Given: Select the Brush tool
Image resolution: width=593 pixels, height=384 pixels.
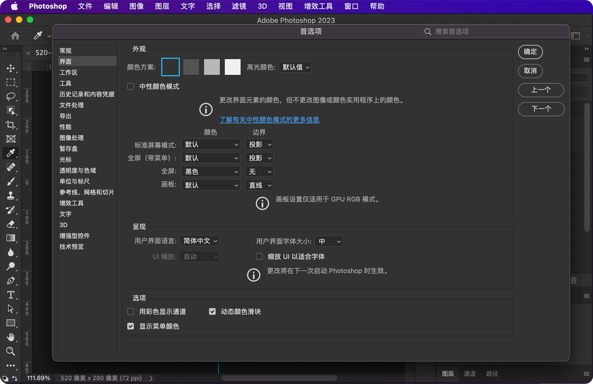Looking at the screenshot, I should point(10,182).
